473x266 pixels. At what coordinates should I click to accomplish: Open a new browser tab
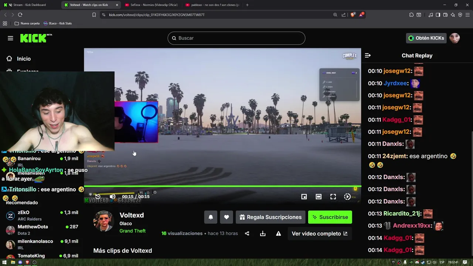pos(247,5)
